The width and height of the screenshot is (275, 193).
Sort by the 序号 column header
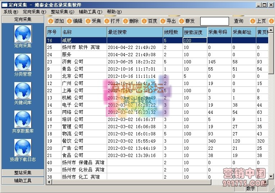click(x=54, y=32)
